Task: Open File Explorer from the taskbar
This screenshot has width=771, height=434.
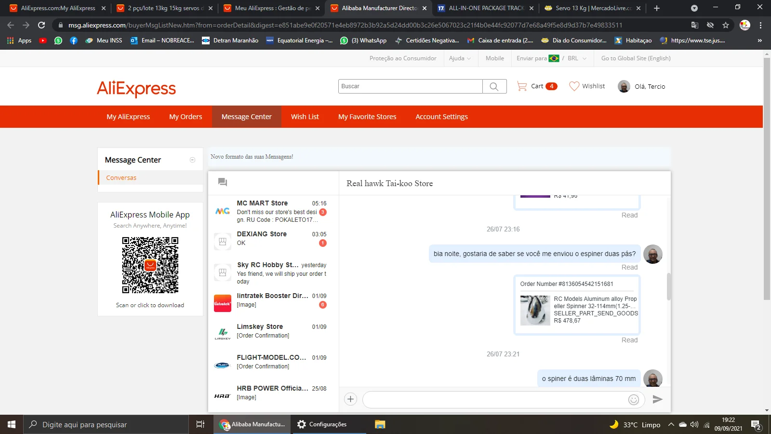Action: [380, 424]
